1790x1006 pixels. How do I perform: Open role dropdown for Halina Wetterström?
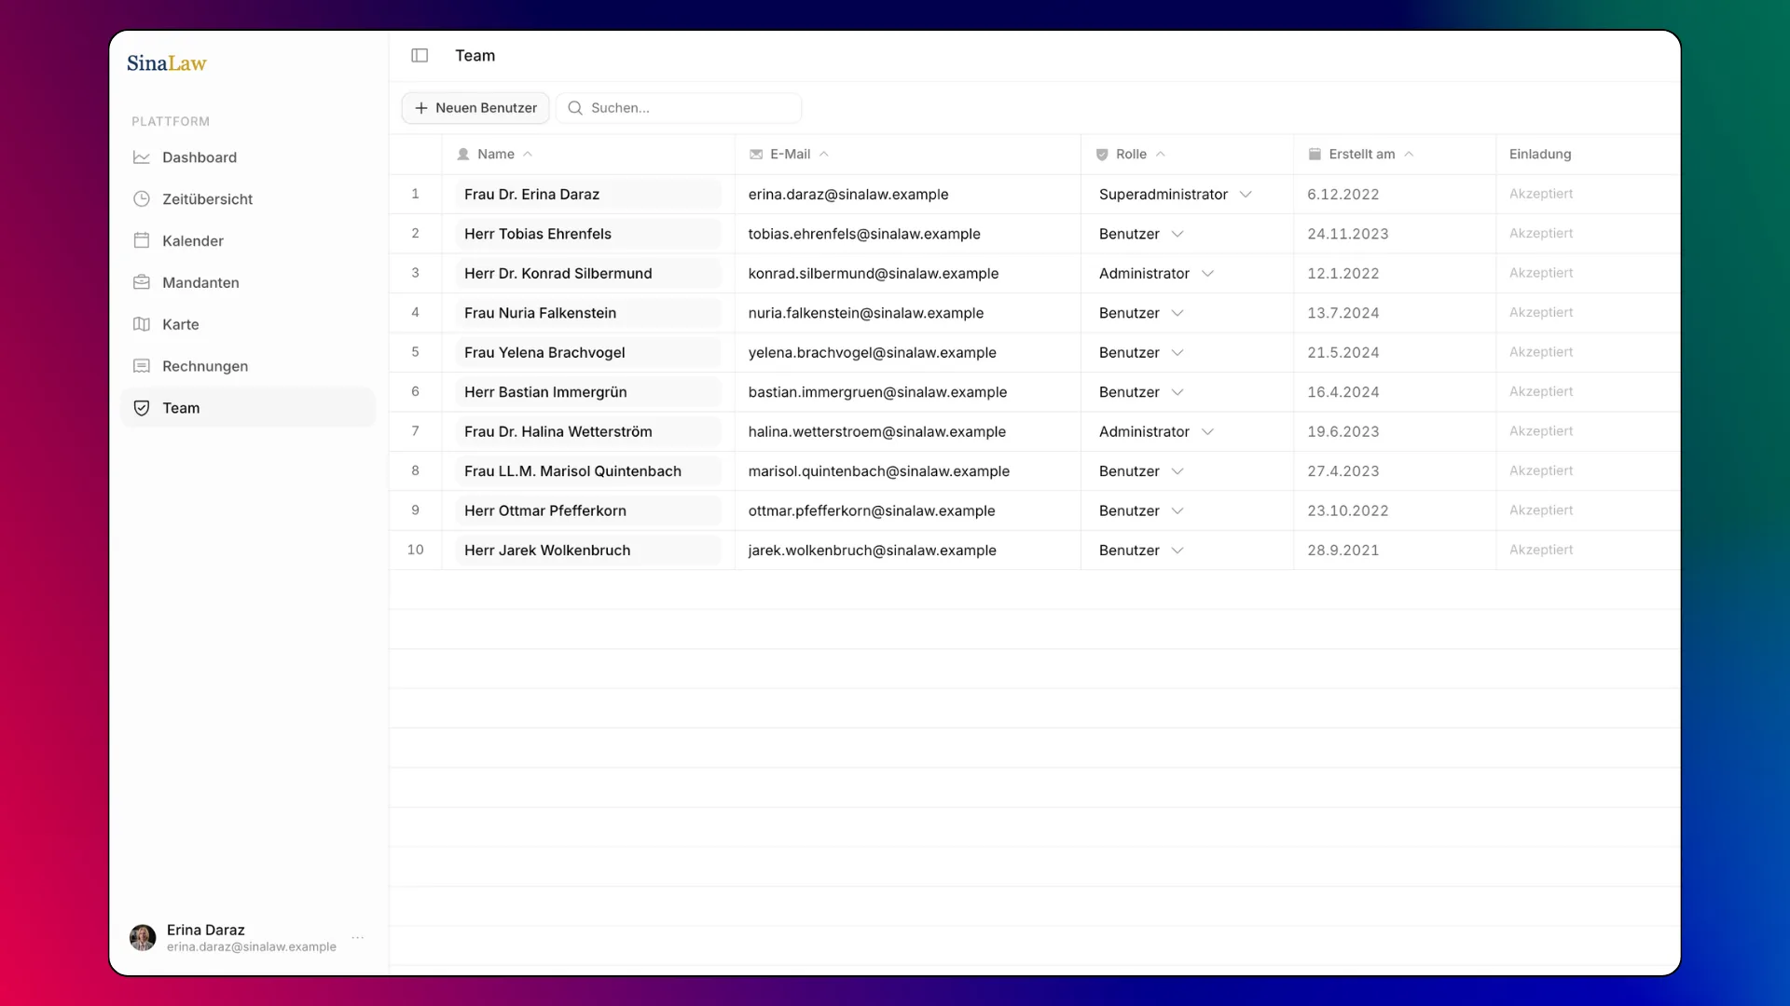click(1156, 432)
